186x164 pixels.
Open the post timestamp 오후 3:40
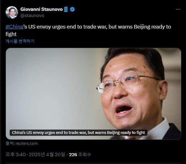pos(16,154)
